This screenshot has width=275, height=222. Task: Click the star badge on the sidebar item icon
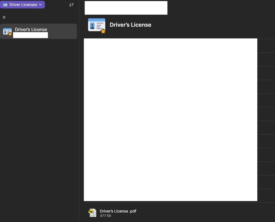coord(10,34)
